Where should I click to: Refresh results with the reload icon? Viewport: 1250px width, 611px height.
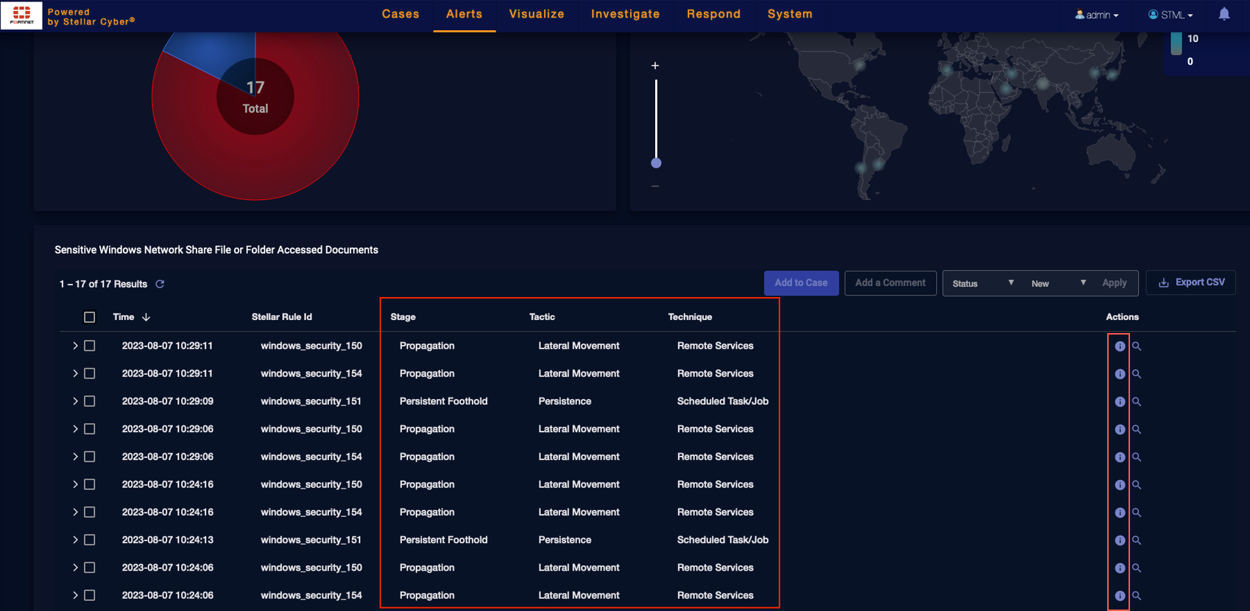coord(160,284)
